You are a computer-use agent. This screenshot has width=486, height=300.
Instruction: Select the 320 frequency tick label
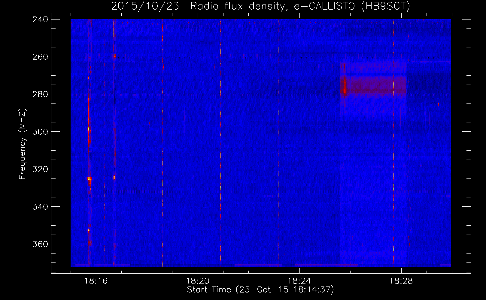[x=40, y=169]
